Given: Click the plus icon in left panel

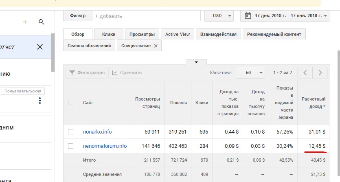Looking at the screenshot, I should [25, 22].
